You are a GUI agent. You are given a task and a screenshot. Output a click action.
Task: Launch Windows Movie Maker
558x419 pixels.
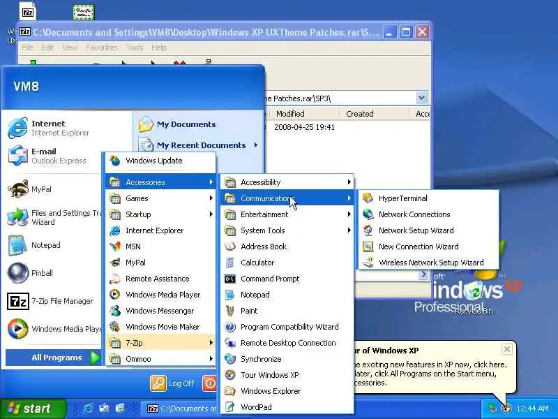[161, 327]
